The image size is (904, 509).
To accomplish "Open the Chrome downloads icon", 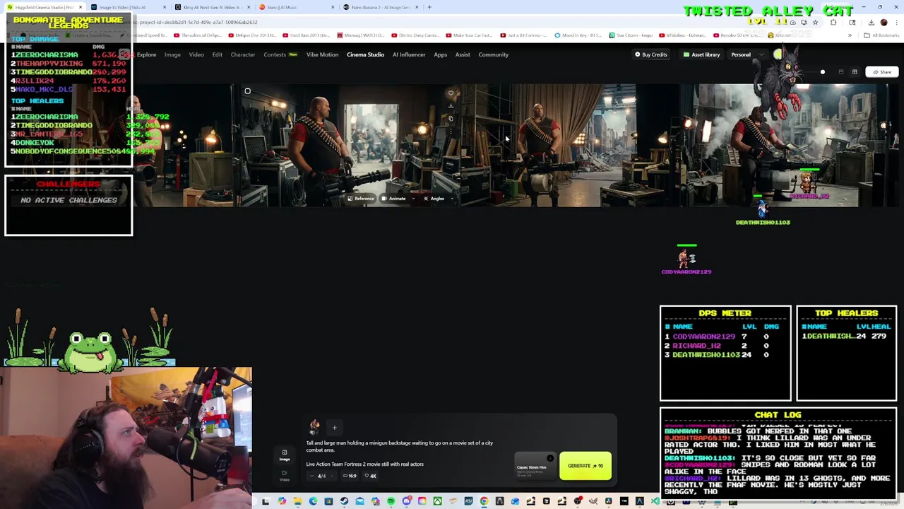I will pyautogui.click(x=872, y=23).
